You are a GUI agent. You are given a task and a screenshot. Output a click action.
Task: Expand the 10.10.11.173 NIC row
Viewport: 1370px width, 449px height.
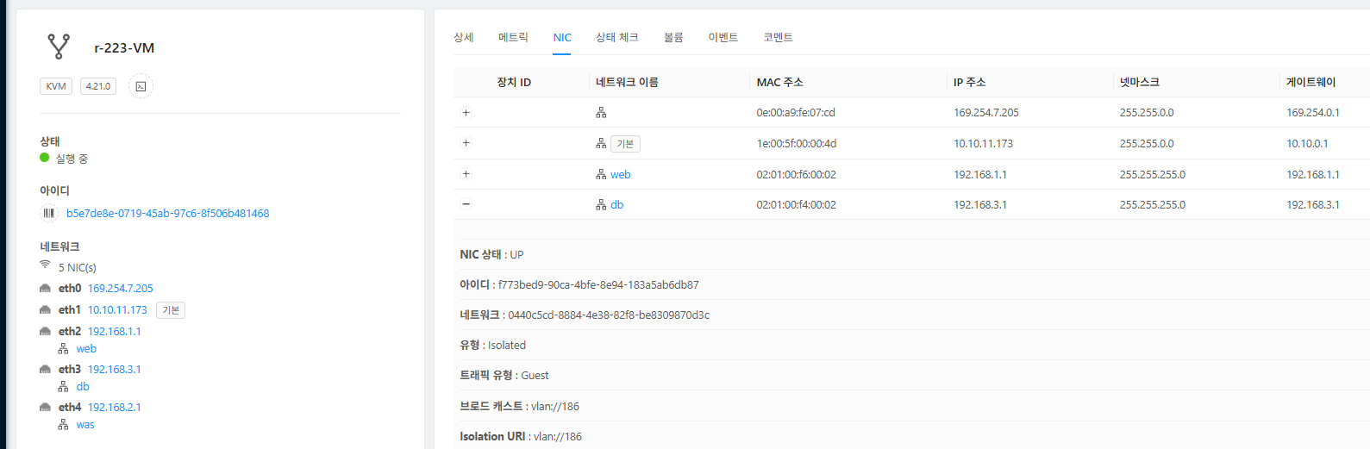(466, 143)
